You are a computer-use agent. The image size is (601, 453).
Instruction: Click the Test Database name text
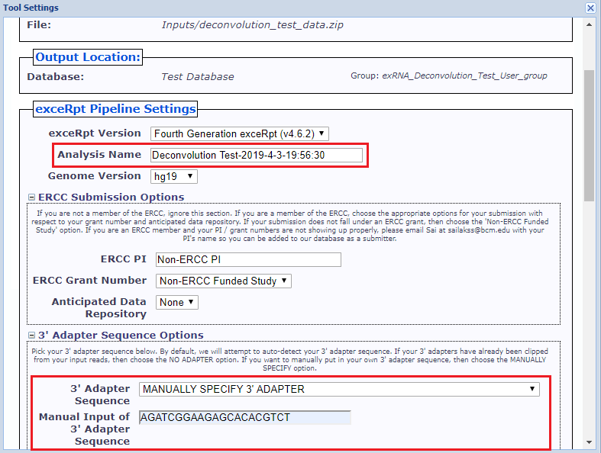pos(198,76)
